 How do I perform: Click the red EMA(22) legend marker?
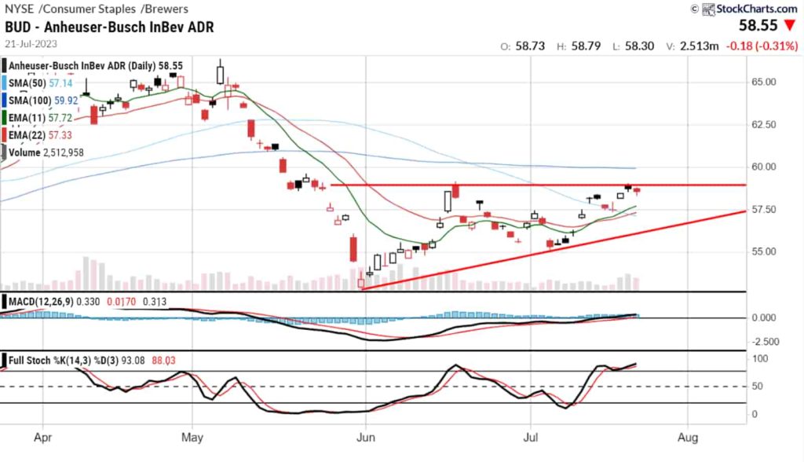pos(3,134)
